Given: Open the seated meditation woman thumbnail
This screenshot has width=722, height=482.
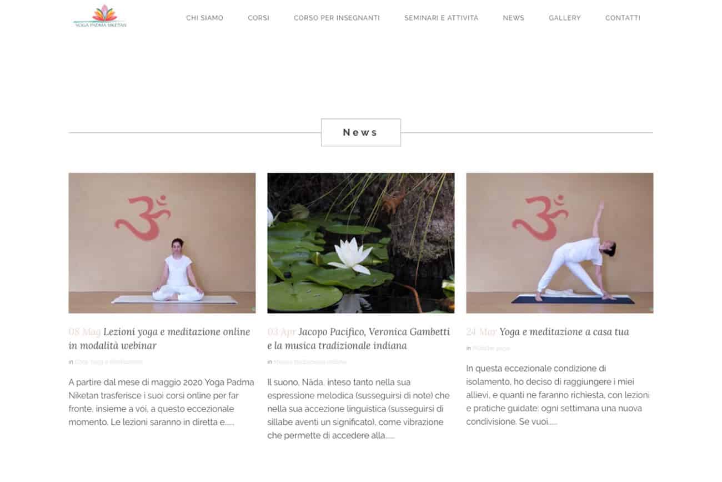Looking at the screenshot, I should pos(162,243).
